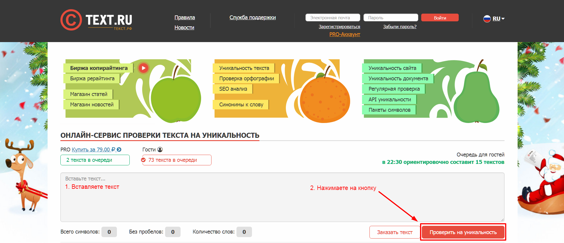Click the arrow icon beside Купить за 79,00 ₽

[119, 150]
